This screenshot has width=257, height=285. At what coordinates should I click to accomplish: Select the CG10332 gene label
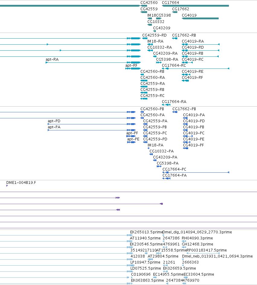156,22
